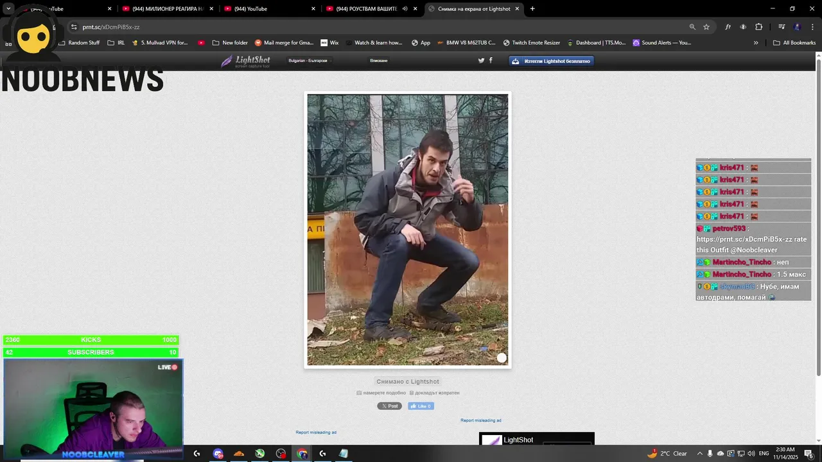822x462 pixels.
Task: Click the f? extension icon in toolbar
Action: (728, 27)
